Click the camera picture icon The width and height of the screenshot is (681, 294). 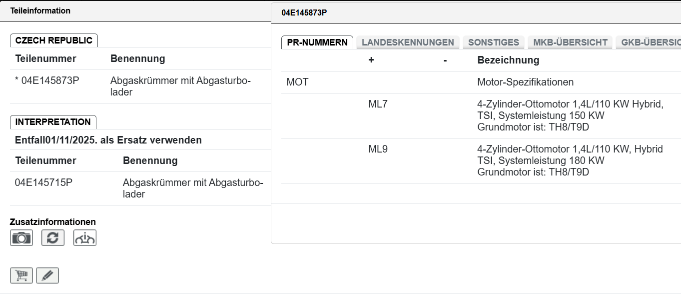21,238
